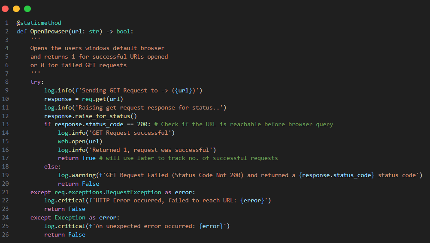This screenshot has width=430, height=243.
Task: Select line number 8 in gutter
Action: tap(6, 82)
